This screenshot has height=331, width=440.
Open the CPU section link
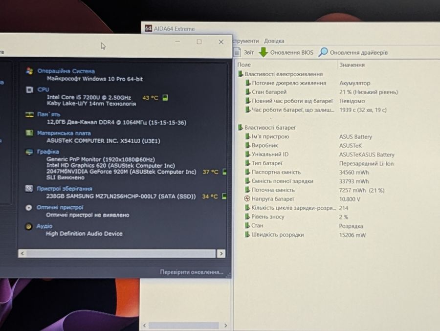[43, 89]
